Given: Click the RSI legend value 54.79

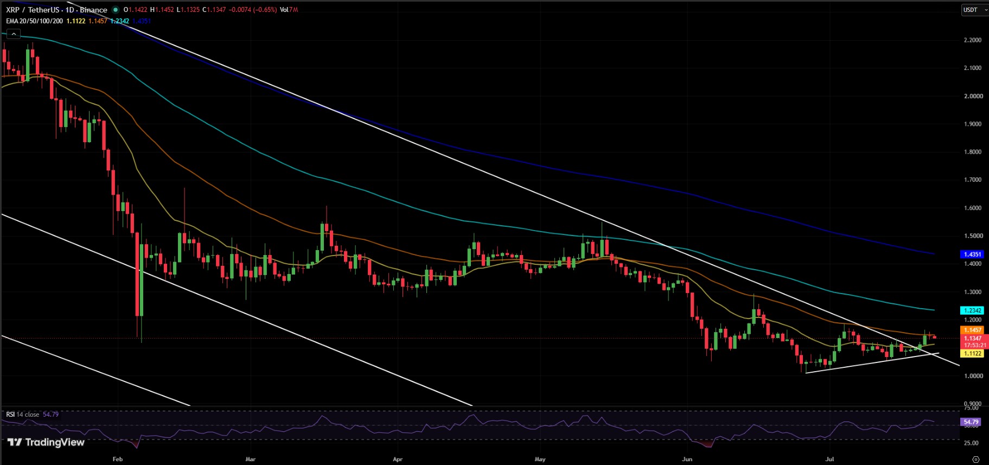Looking at the screenshot, I should click(50, 415).
